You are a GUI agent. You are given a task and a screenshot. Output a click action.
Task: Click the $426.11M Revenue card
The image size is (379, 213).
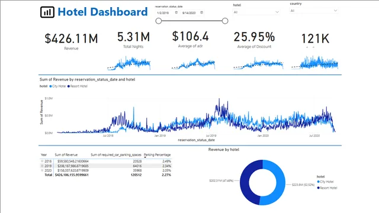click(71, 41)
